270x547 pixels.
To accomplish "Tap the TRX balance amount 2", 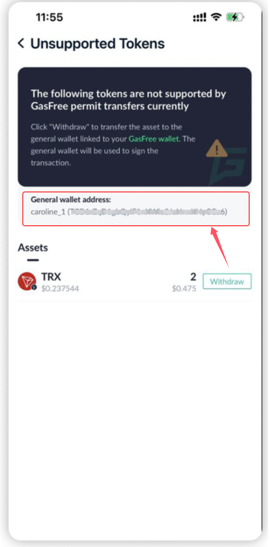I will (193, 277).
